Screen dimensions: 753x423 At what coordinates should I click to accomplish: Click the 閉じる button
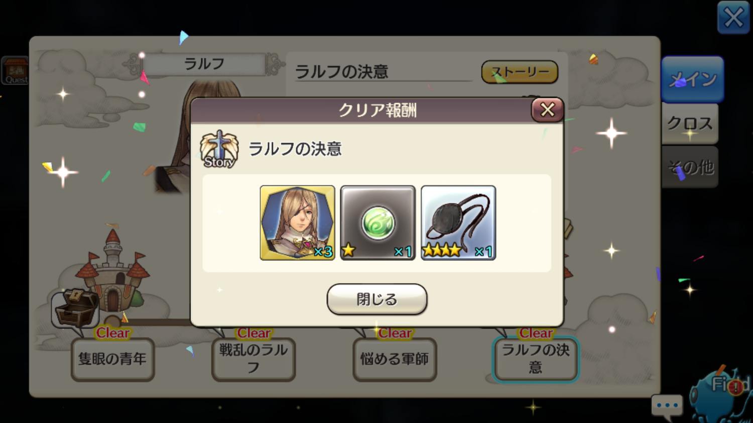pyautogui.click(x=377, y=299)
